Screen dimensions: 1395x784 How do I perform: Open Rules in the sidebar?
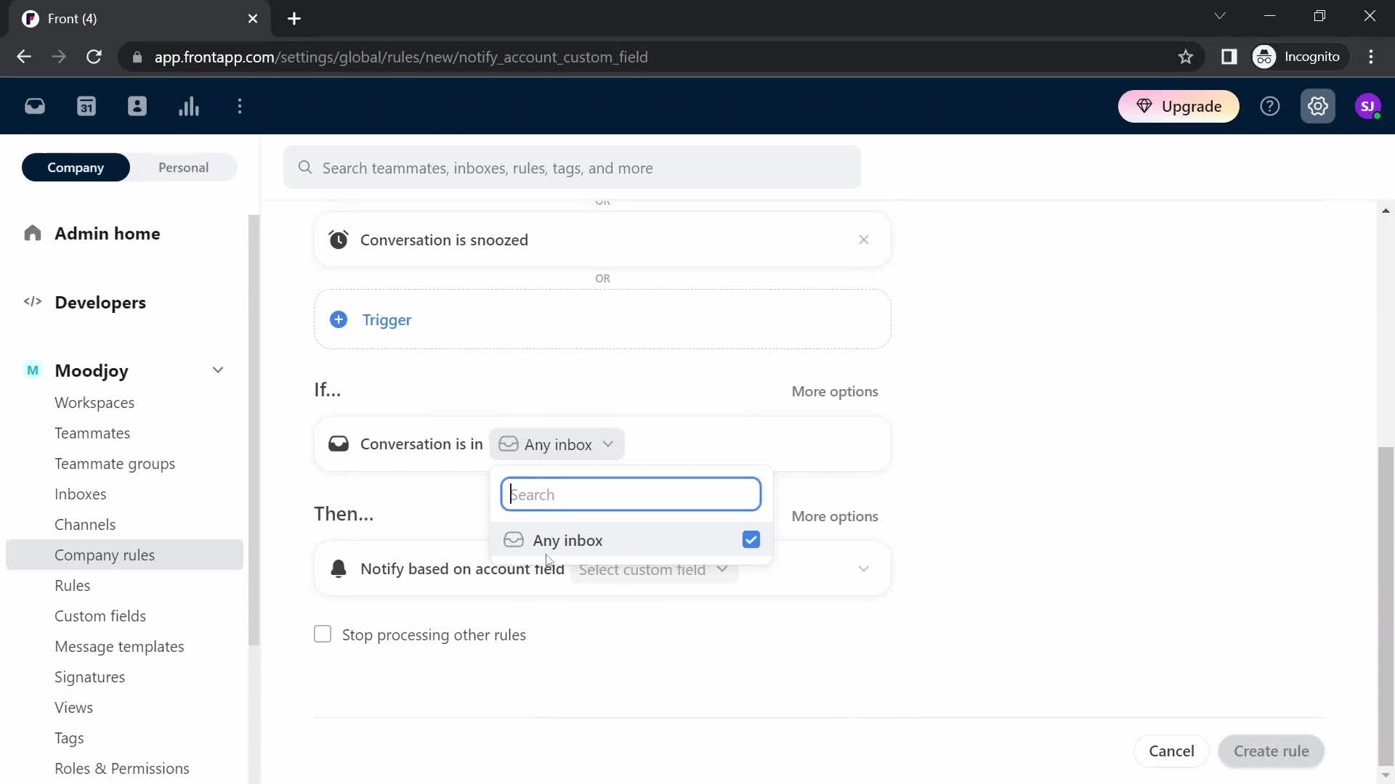(73, 586)
